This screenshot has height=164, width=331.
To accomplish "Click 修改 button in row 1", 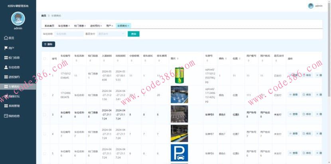I will tap(307, 75).
